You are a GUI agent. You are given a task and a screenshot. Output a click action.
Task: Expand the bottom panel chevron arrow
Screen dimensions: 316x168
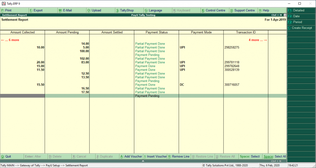coord(143,161)
